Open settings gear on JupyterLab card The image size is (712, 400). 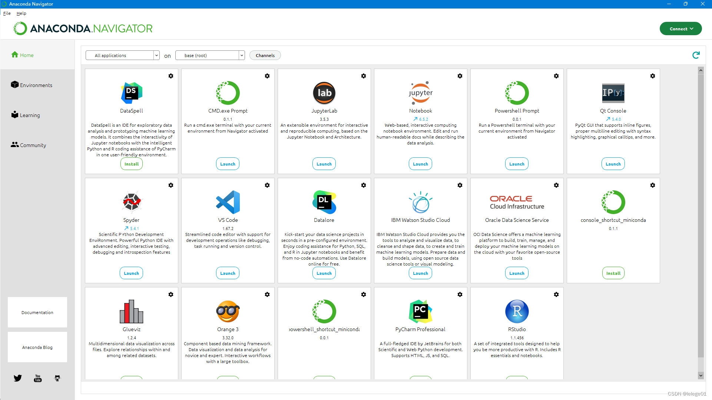point(364,76)
